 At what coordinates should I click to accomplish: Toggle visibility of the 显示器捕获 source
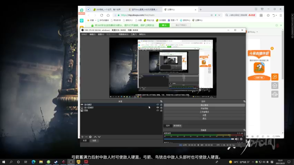(158, 107)
